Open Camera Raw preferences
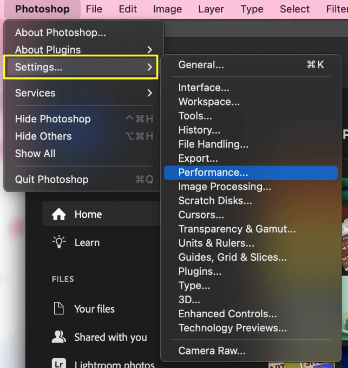348x368 pixels. (251, 351)
